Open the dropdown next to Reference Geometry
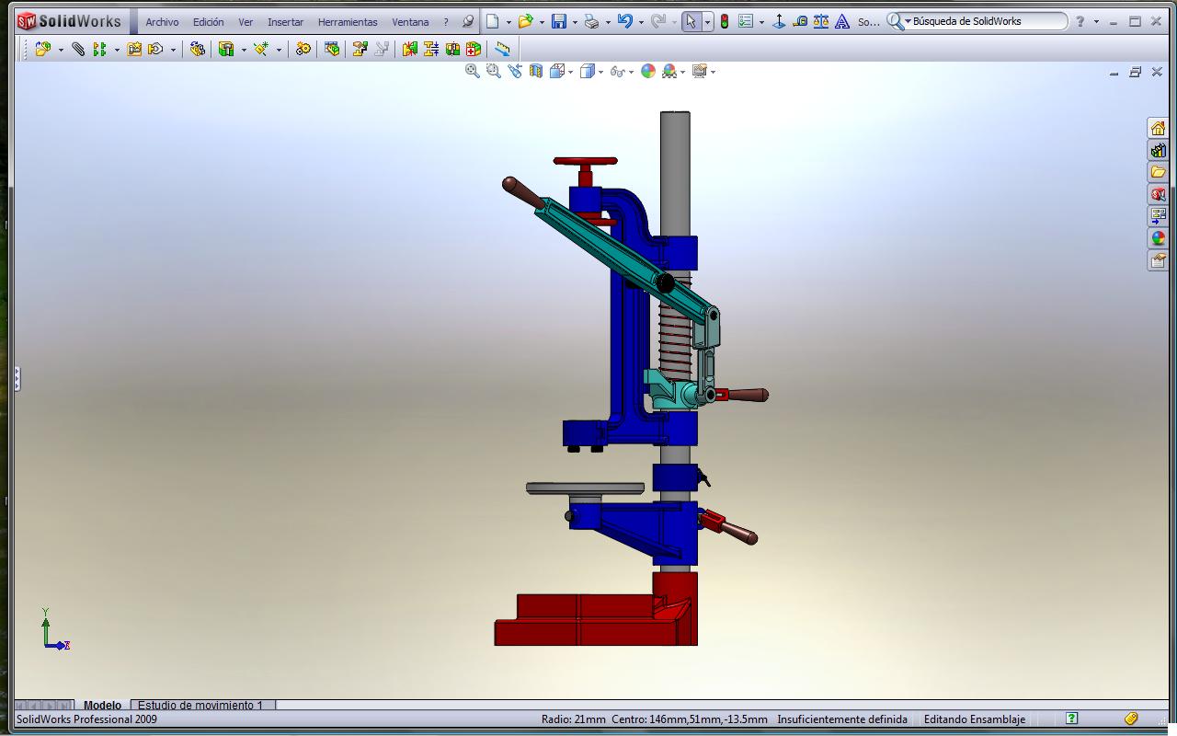Screen dimensions: 1177x736 (279, 51)
